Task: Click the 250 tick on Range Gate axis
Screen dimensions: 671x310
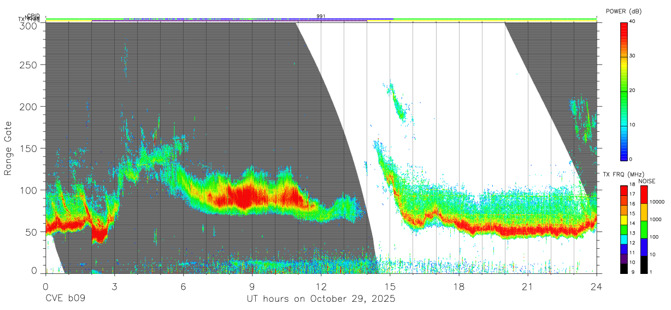Action: tap(28, 65)
